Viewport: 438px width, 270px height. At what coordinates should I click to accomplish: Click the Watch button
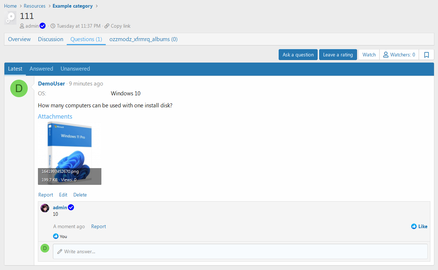coord(369,55)
